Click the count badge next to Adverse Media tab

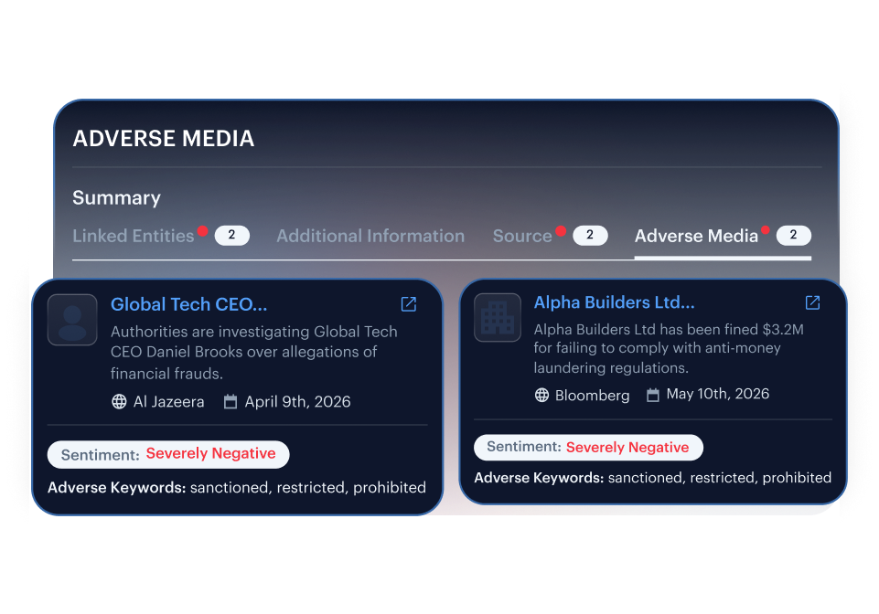[x=794, y=236]
